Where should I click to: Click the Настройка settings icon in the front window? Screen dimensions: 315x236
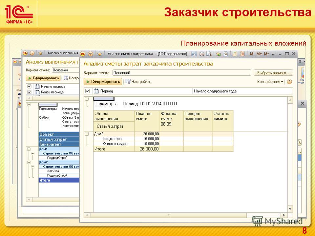pos(128,82)
